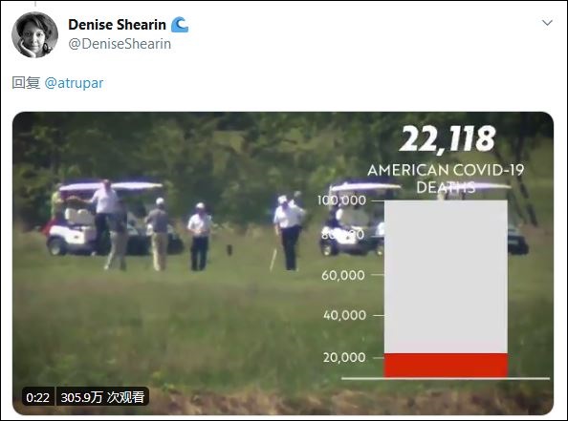Select the red bar in the chart

pyautogui.click(x=446, y=366)
